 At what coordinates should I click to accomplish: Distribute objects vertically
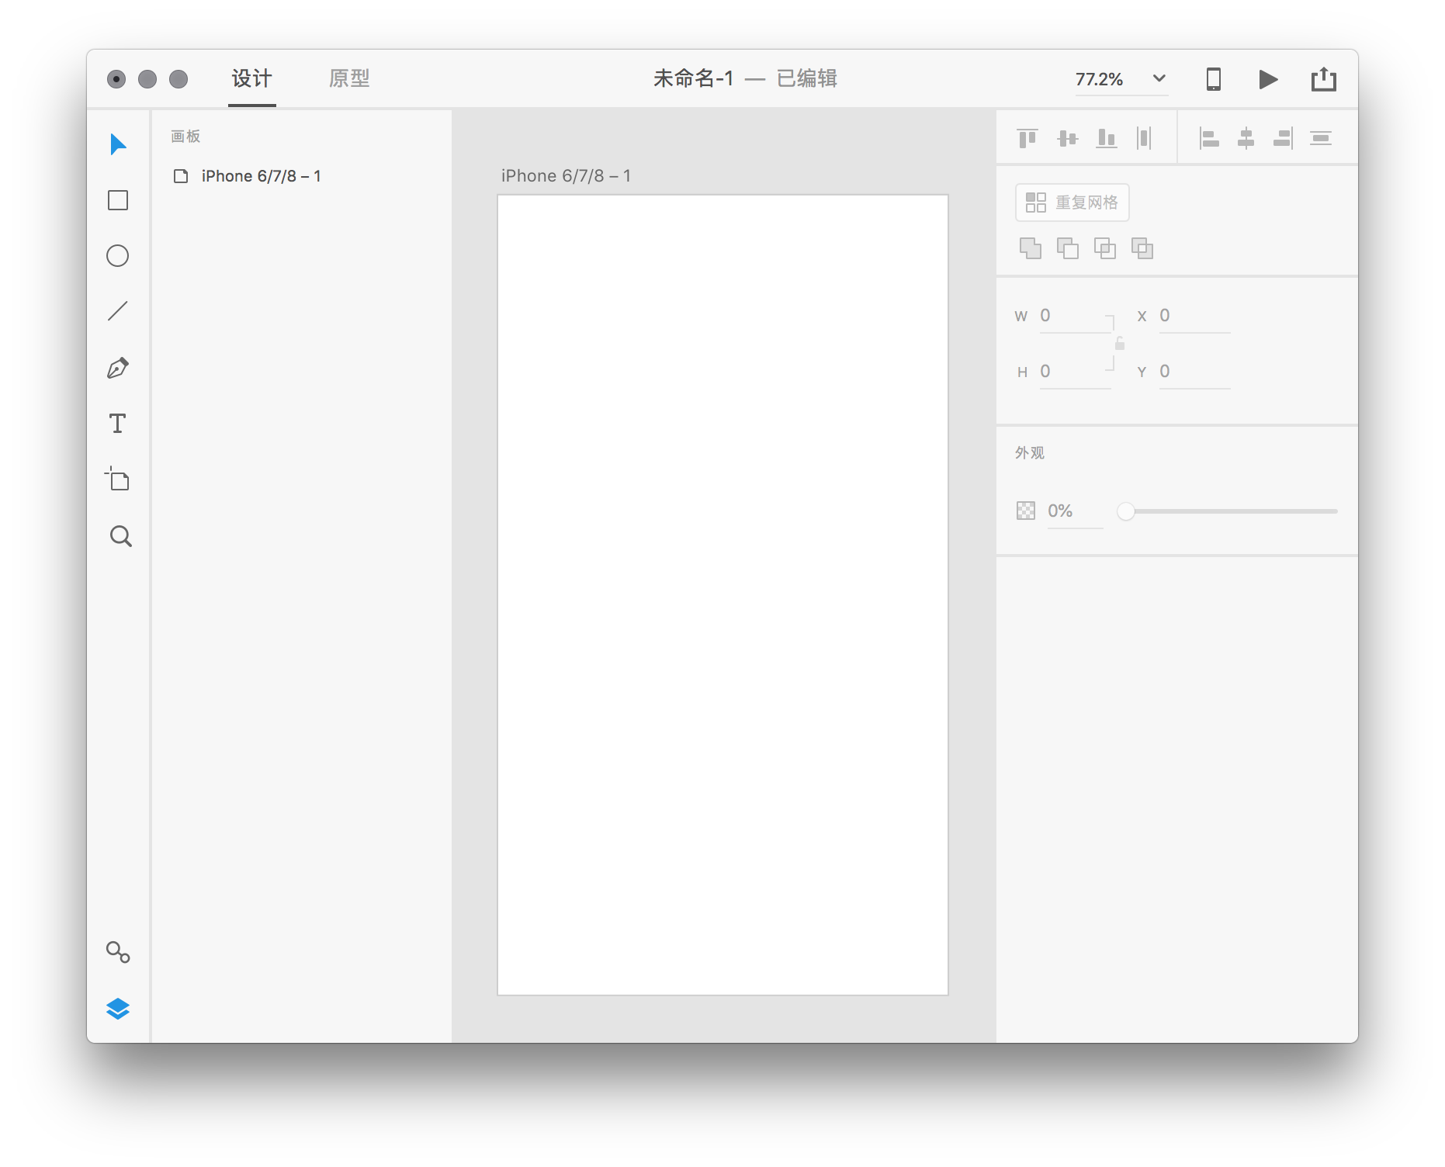[1321, 138]
